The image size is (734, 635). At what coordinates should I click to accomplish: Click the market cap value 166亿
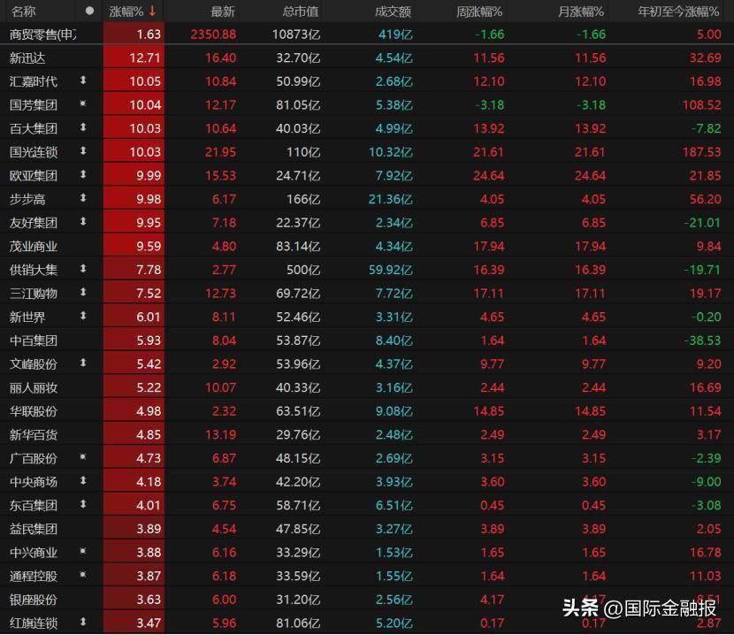(304, 199)
